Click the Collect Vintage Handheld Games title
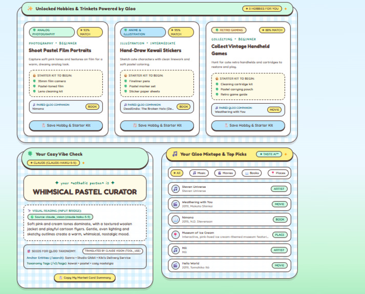The width and height of the screenshot is (365, 294). [241, 50]
